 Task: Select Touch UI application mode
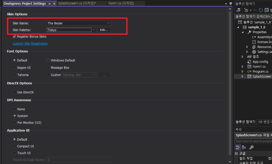tap(15, 153)
